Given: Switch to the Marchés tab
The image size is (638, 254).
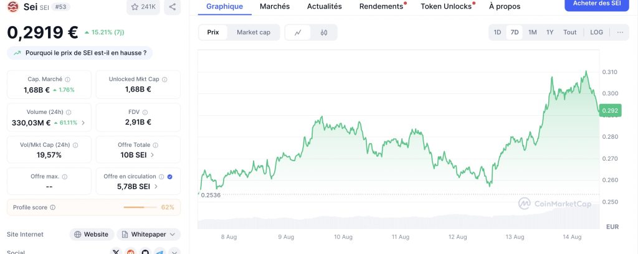Looking at the screenshot, I should tap(274, 6).
